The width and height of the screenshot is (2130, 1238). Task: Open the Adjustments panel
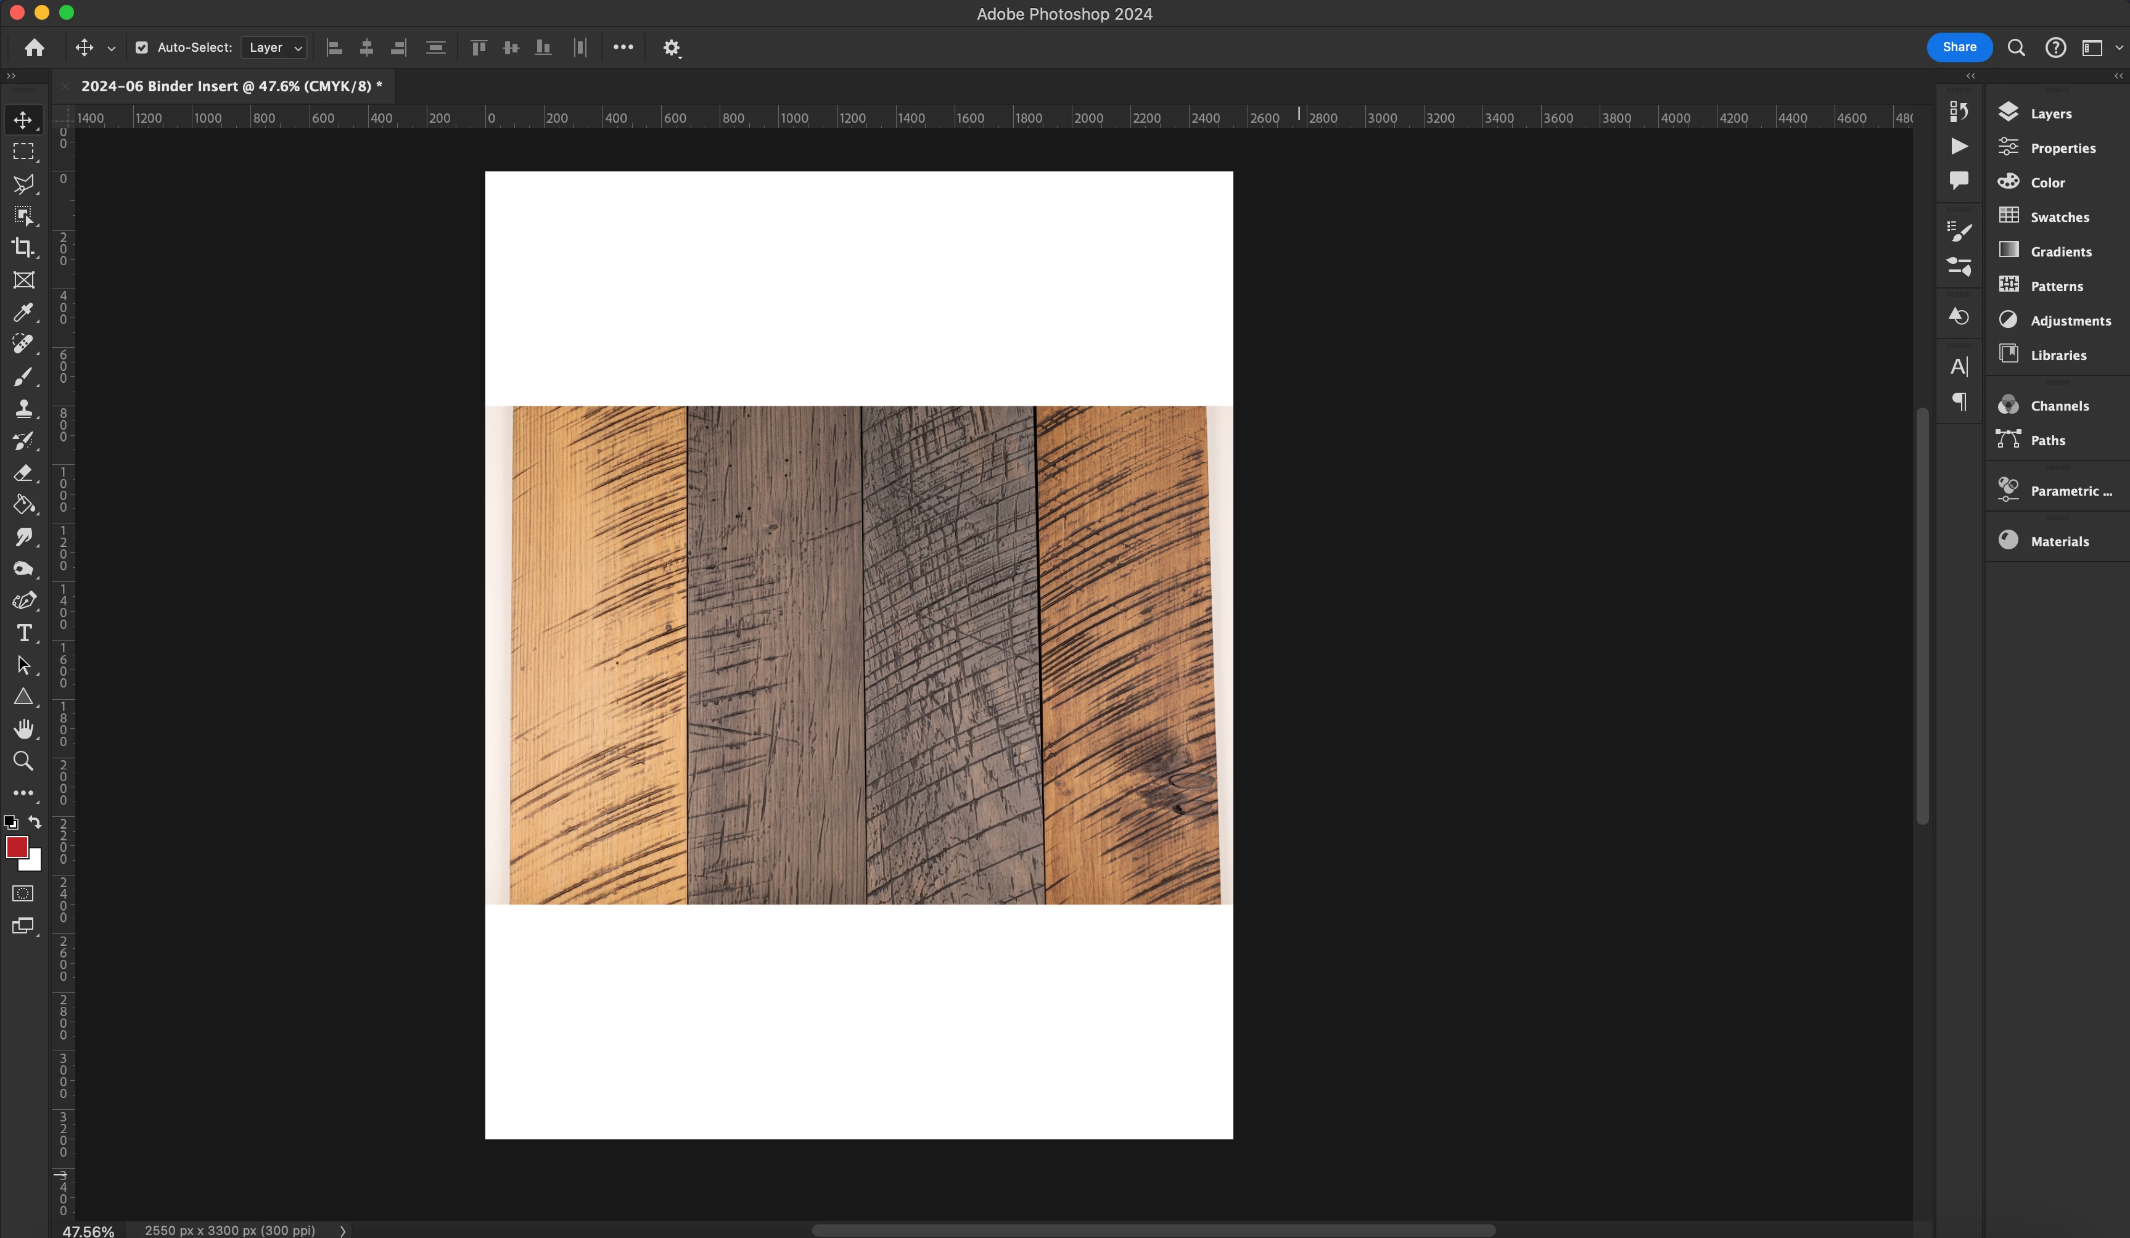[x=2069, y=320]
